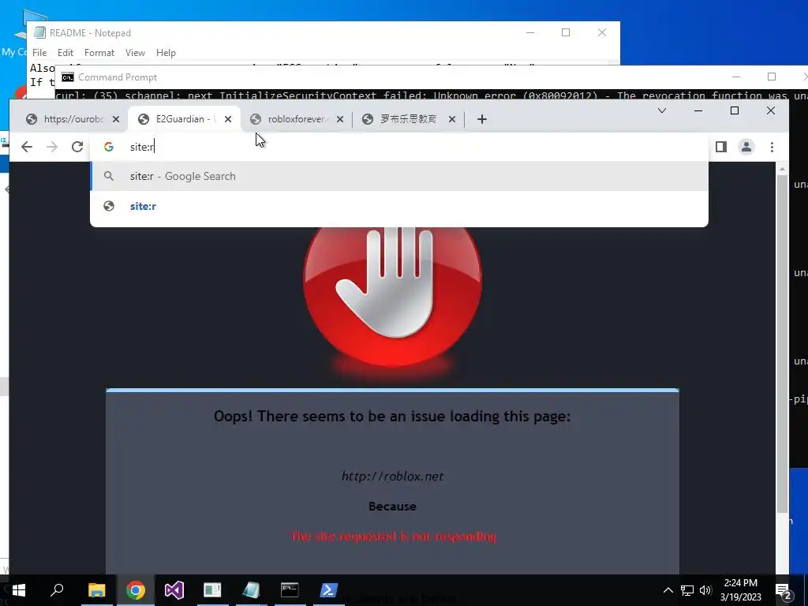The image size is (808, 606).
Task: Click the red stop hand image
Action: click(x=393, y=296)
